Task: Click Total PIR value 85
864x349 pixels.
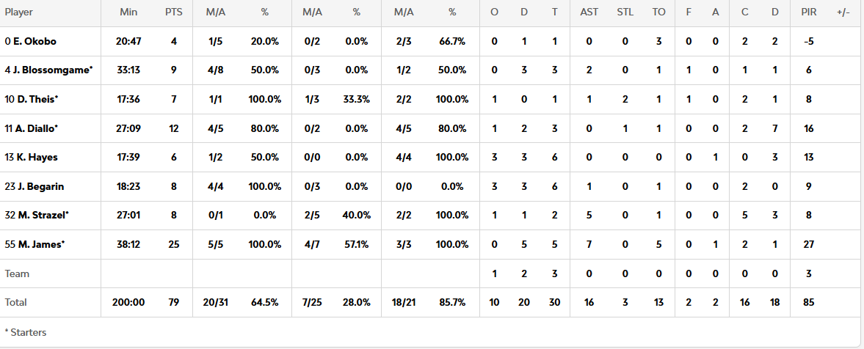Action: tap(809, 302)
